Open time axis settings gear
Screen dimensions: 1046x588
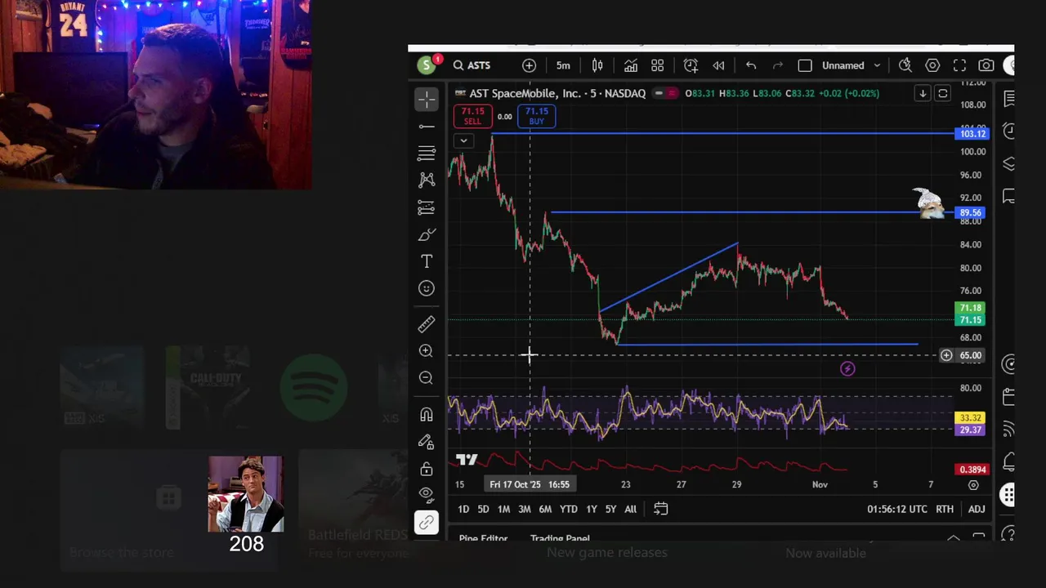click(973, 485)
